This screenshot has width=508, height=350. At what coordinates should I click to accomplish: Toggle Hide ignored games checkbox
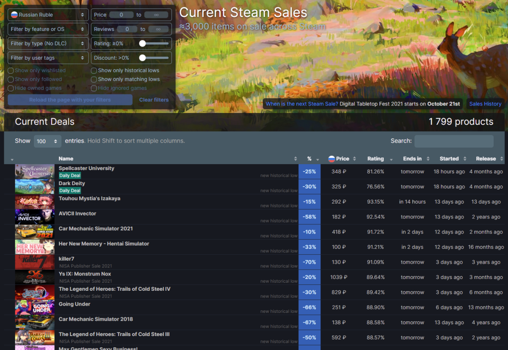point(94,88)
